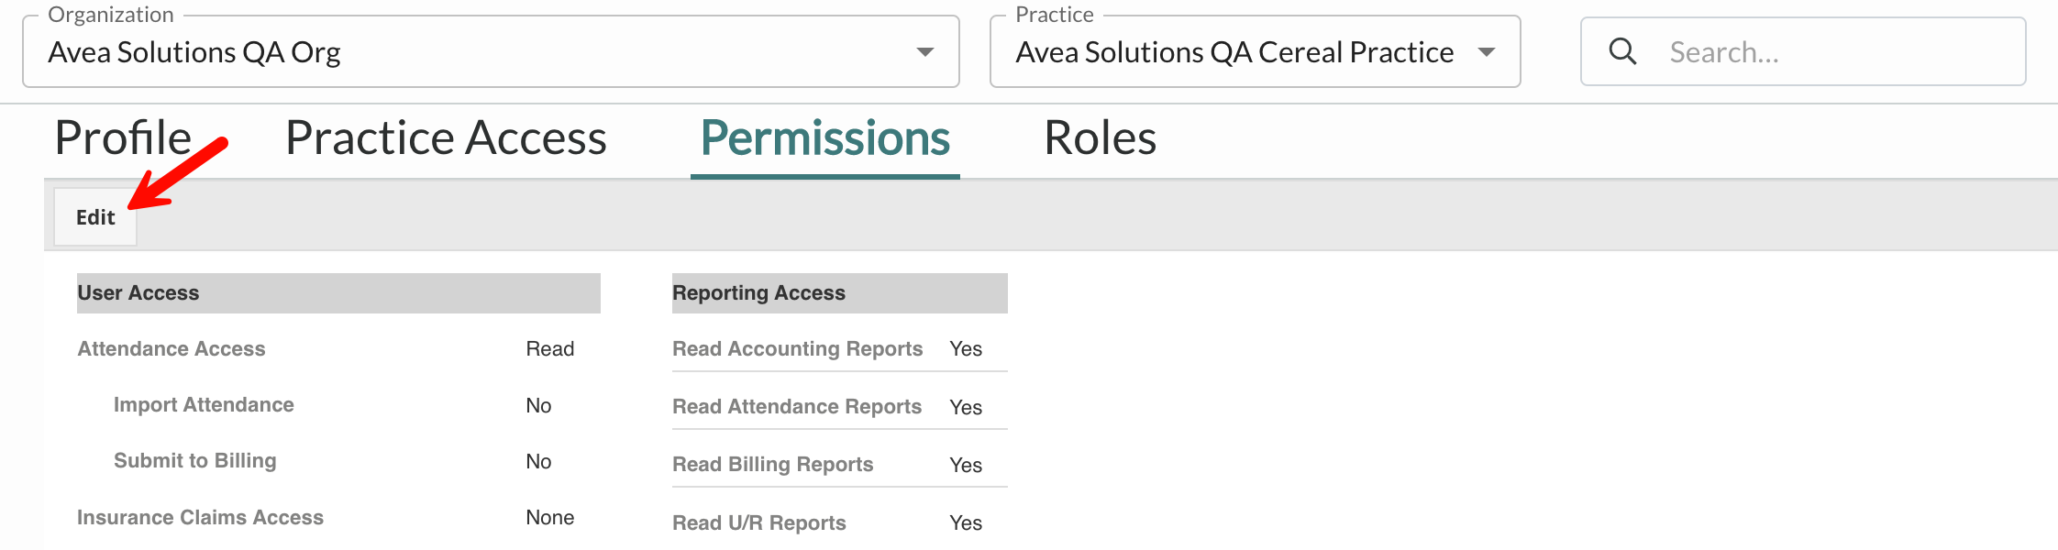Click the Insurance Claims Access label
Image resolution: width=2058 pixels, height=550 pixels.
(x=200, y=518)
